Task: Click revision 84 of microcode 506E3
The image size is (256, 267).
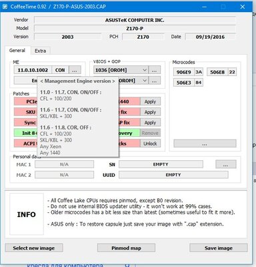Action: [199, 83]
